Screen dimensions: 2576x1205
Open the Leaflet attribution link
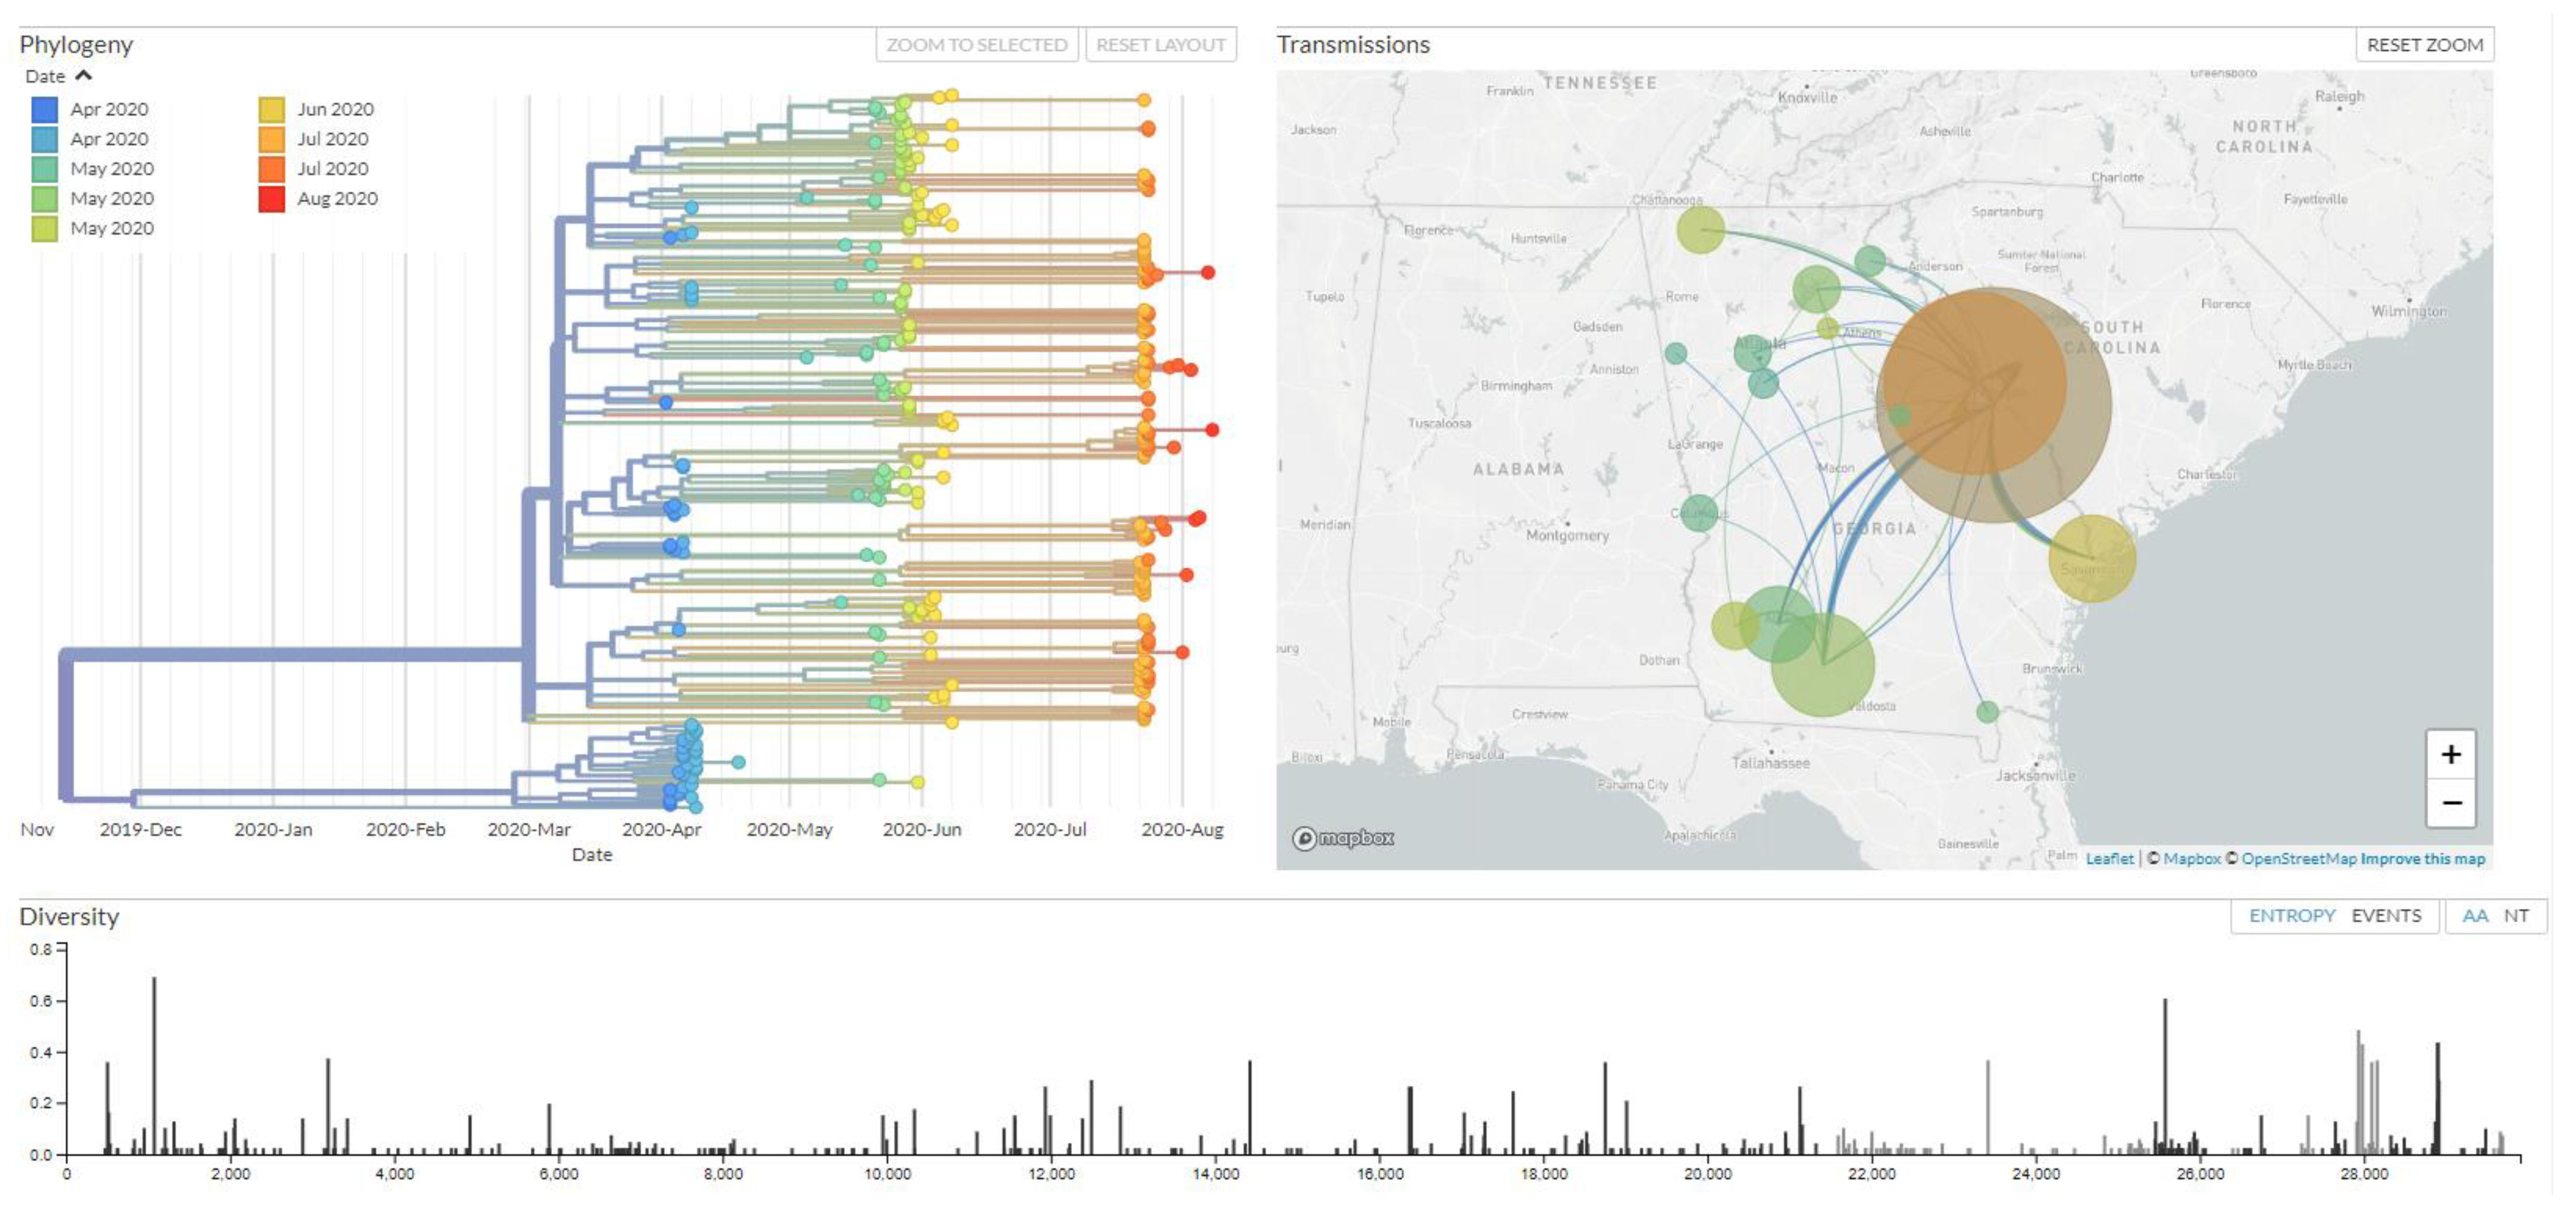(x=2109, y=858)
